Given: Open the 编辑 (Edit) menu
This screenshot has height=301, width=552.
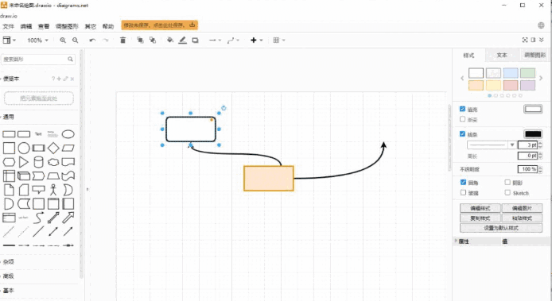Looking at the screenshot, I should tap(26, 26).
